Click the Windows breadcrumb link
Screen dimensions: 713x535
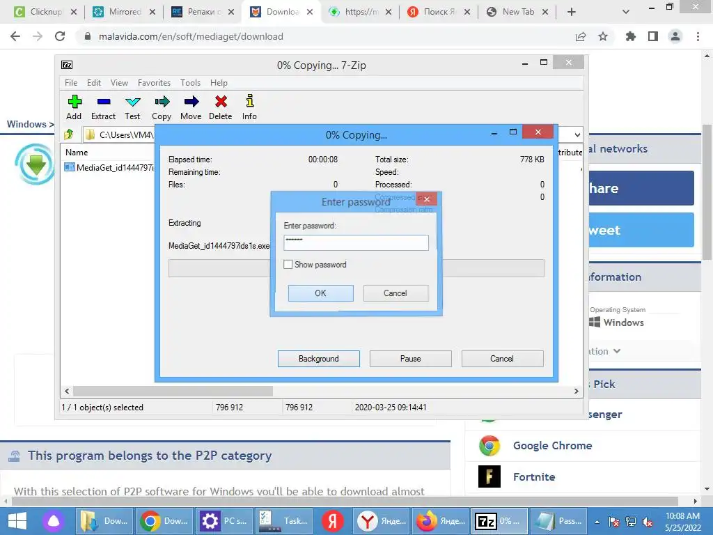pos(26,124)
